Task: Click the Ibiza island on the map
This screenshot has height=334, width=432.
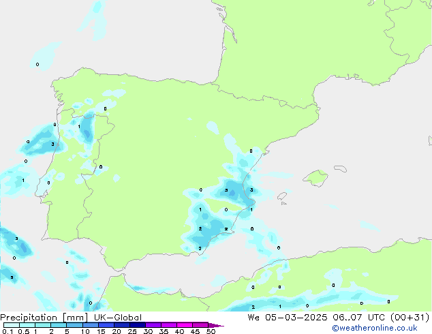Action: [x=282, y=196]
